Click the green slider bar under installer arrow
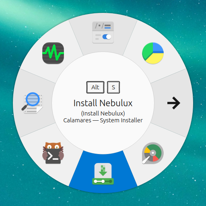Viewport: 206px width, 206px height. (103, 181)
